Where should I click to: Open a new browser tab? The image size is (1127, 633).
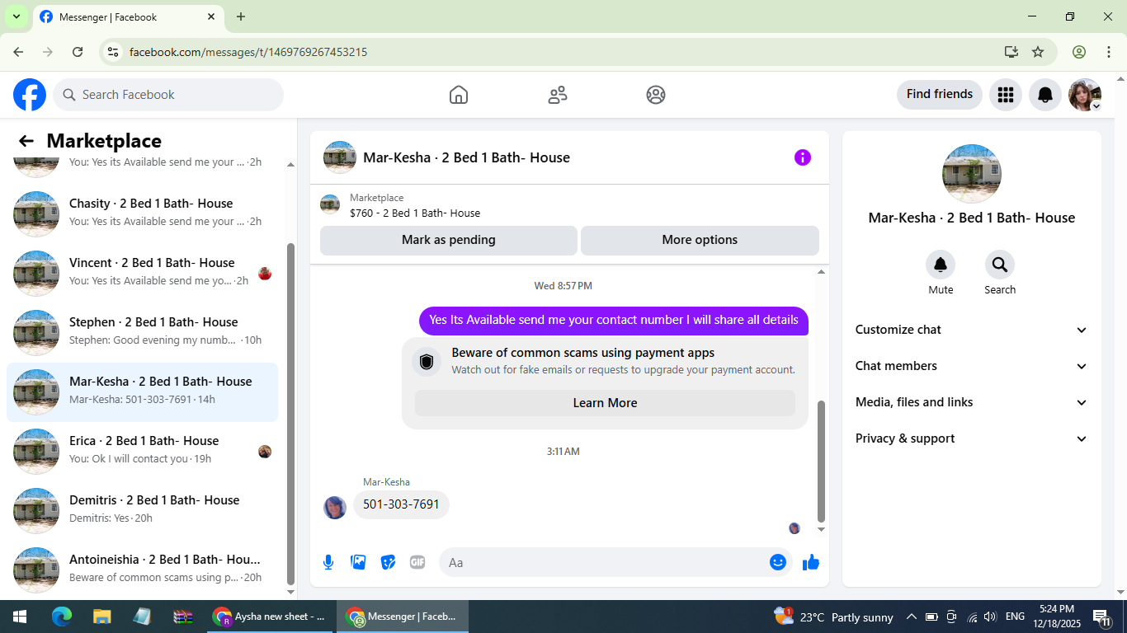pyautogui.click(x=241, y=16)
